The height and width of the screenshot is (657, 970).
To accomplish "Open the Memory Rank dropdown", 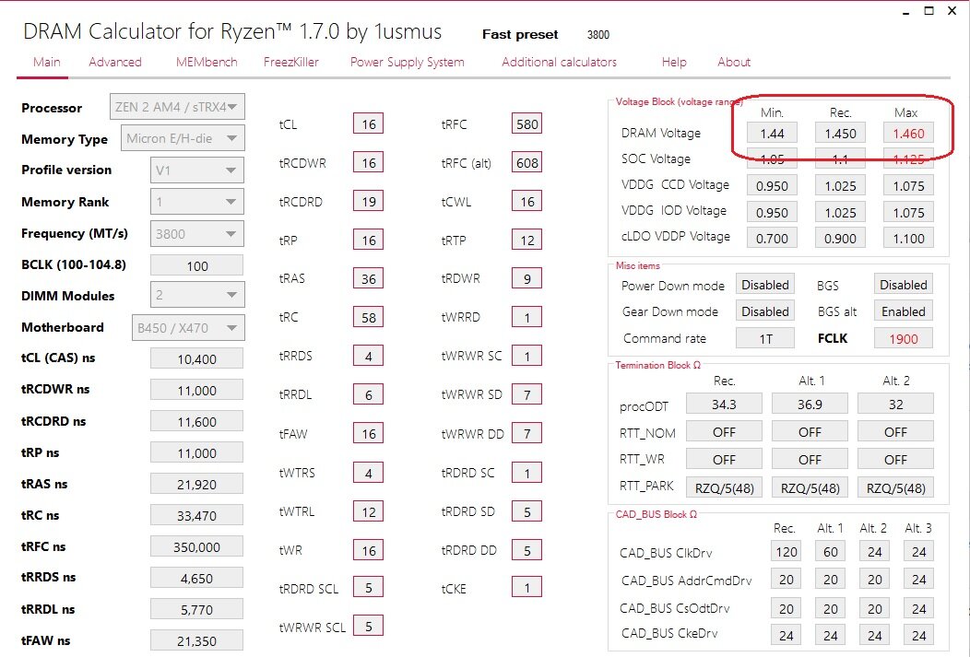I will click(196, 202).
